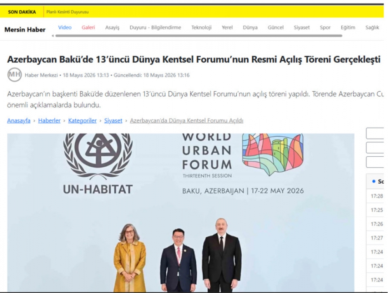Click the Mersin Haber site logo

click(x=25, y=30)
